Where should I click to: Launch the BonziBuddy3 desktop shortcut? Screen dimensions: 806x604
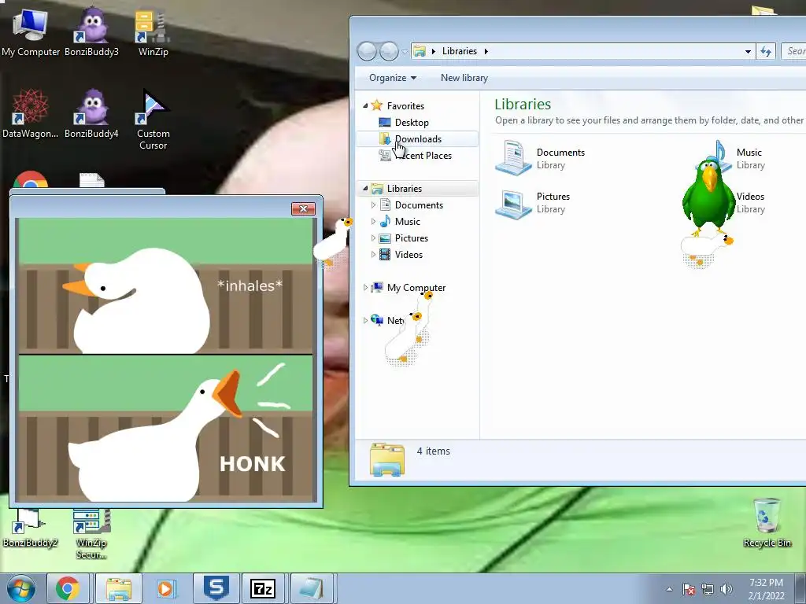91,31
